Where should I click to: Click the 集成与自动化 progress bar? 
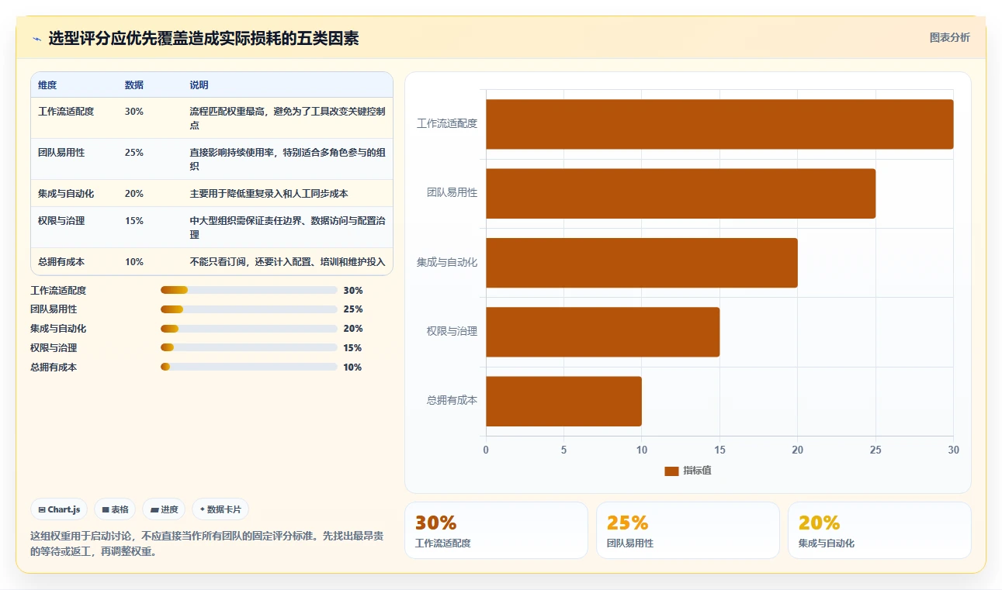coord(248,329)
